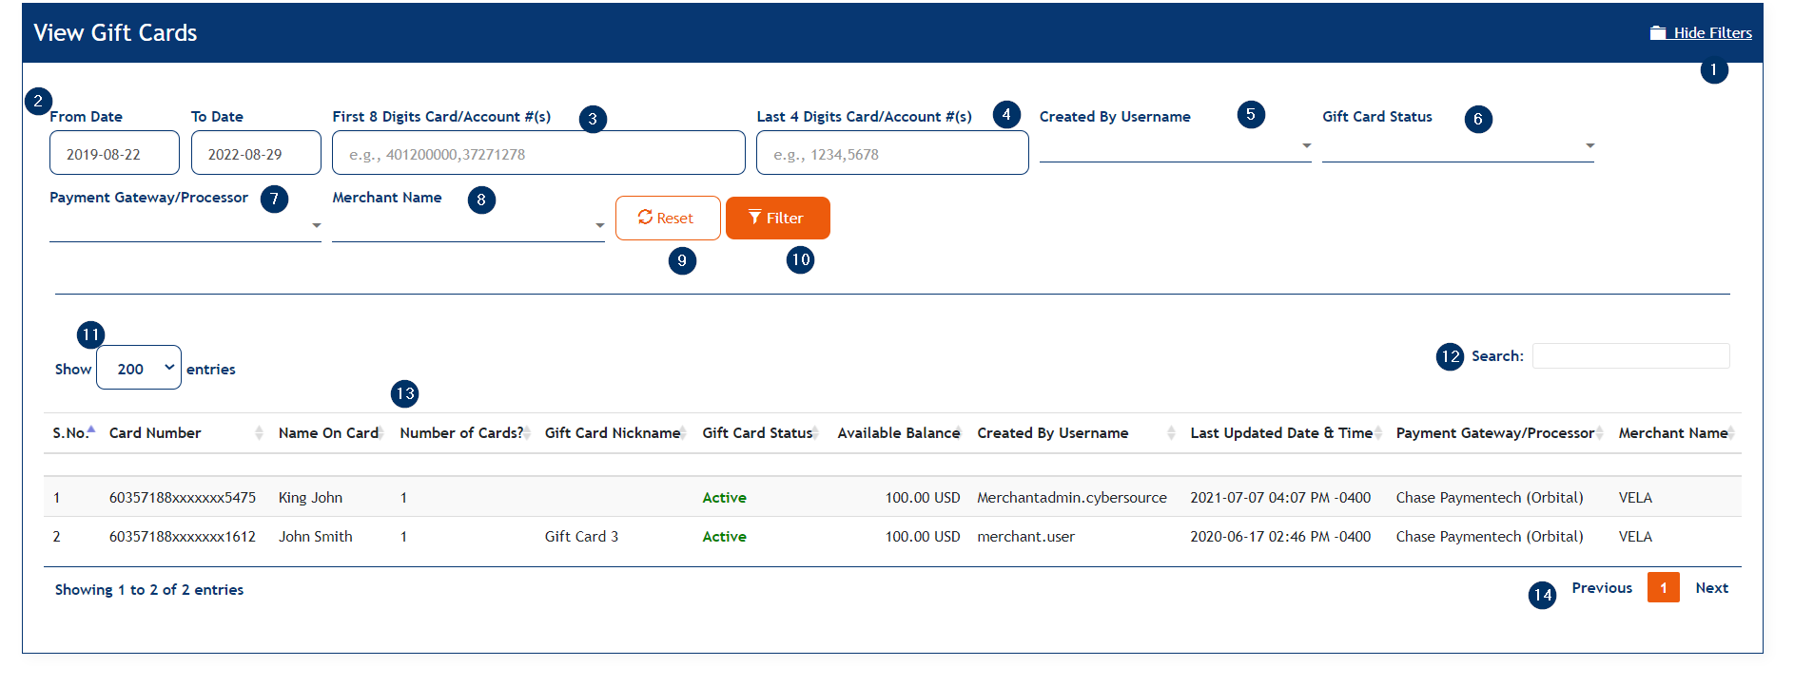Go to the Next page
Viewport: 1794px width, 686px height.
1711,588
